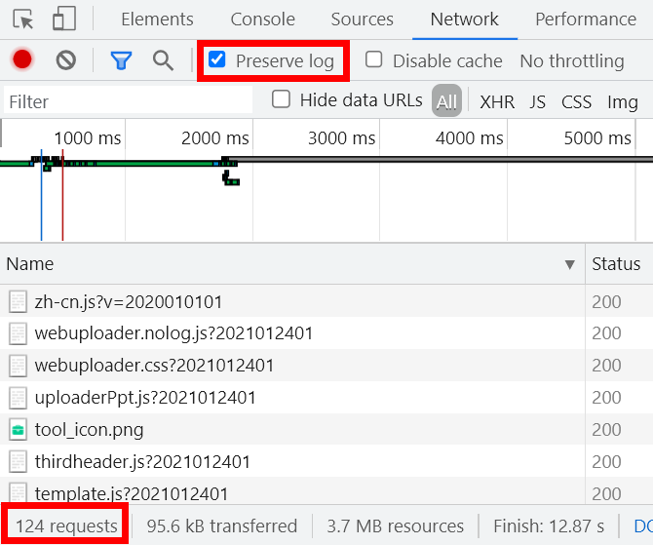Toggle the device toolbar icon
This screenshot has width=653, height=545.
click(x=64, y=19)
